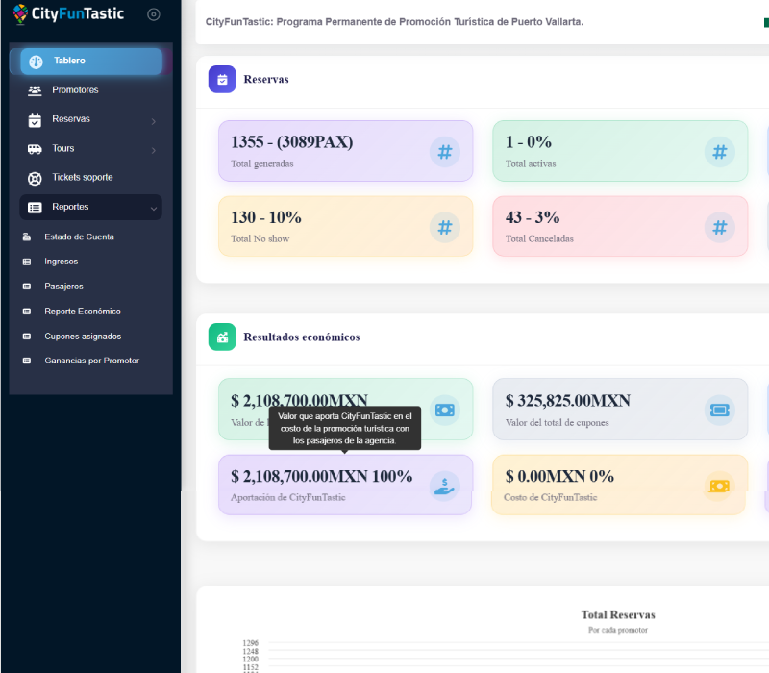This screenshot has width=769, height=673.
Task: Go to Promotores in the sidebar
Action: (x=75, y=90)
